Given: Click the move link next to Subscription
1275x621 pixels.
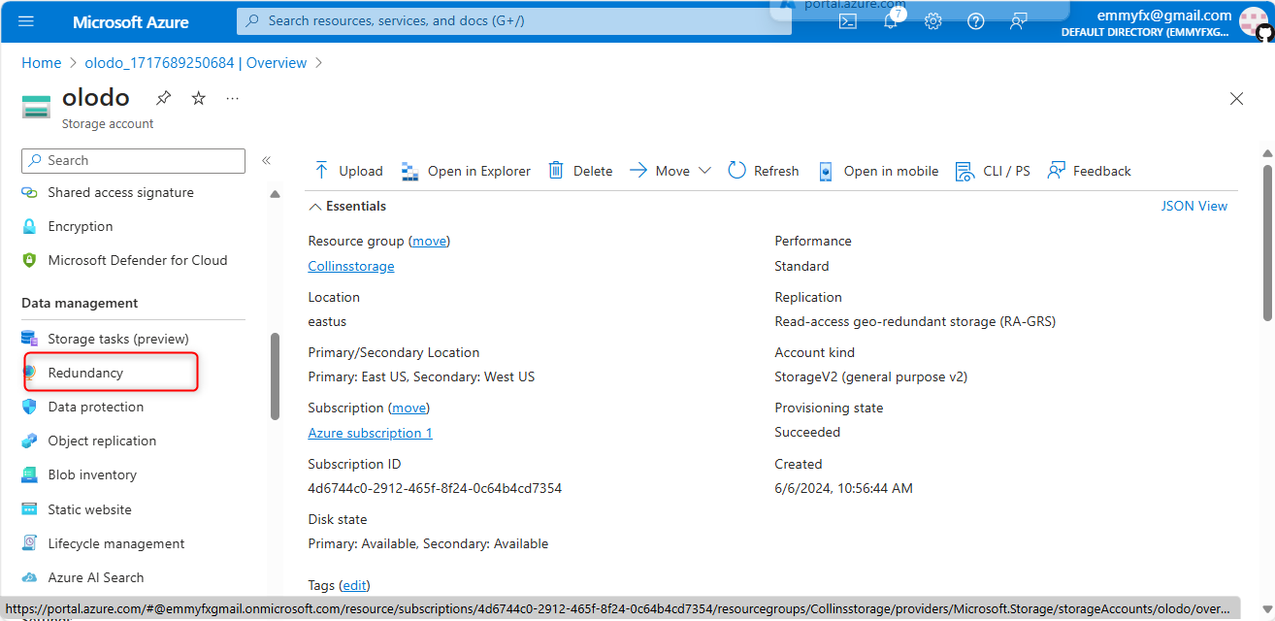Looking at the screenshot, I should (x=409, y=408).
